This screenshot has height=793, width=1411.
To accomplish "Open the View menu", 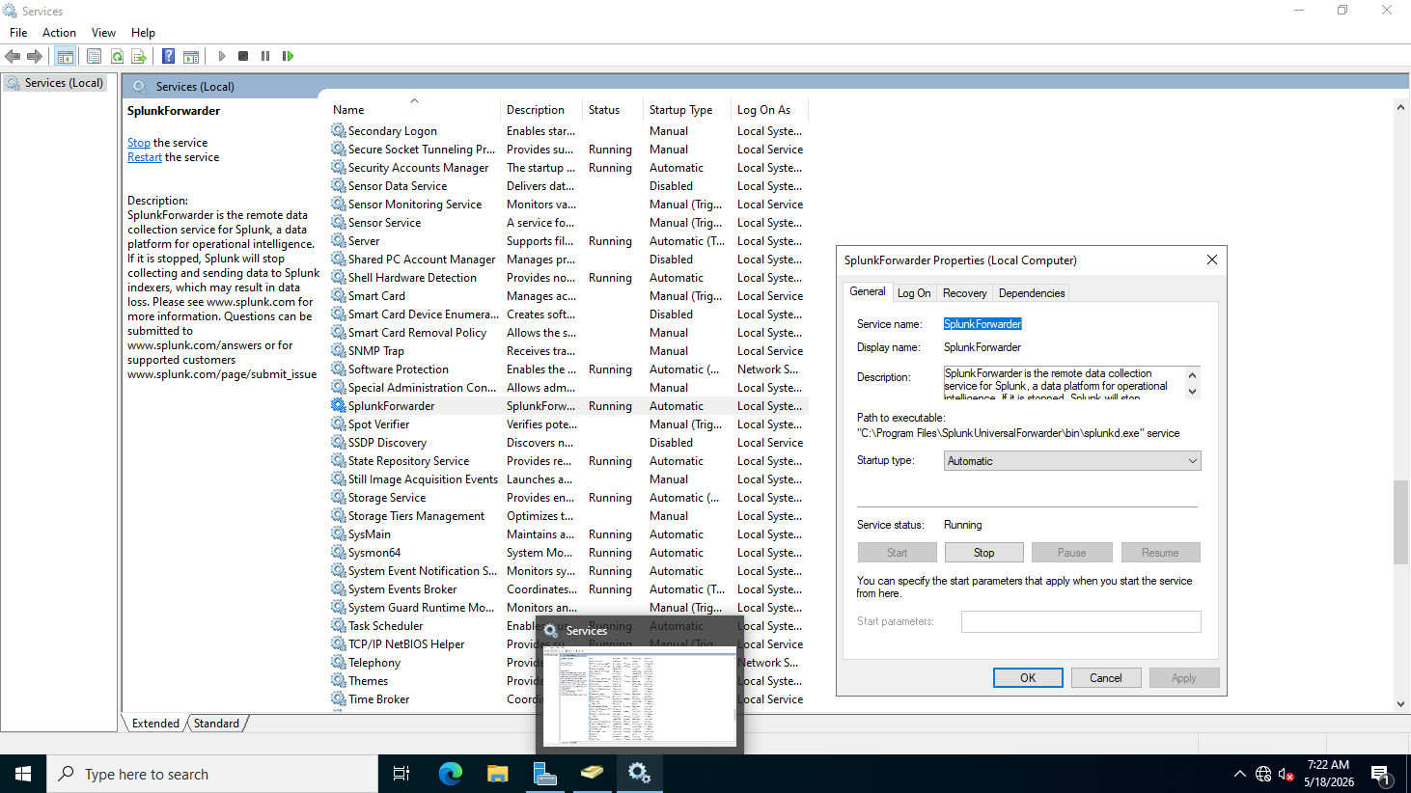I will pyautogui.click(x=103, y=33).
